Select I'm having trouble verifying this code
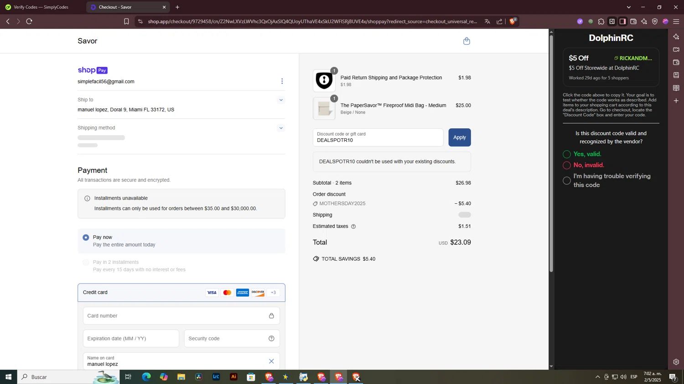Image resolution: width=684 pixels, height=384 pixels. click(x=567, y=181)
